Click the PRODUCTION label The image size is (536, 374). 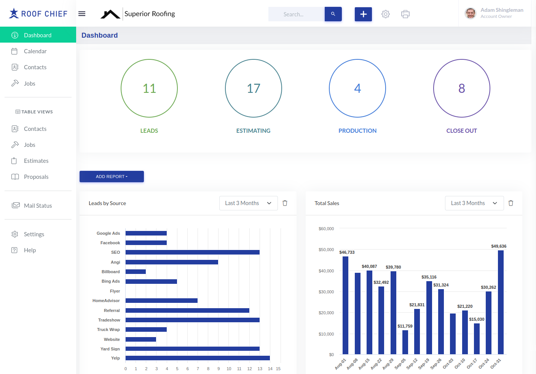tap(357, 131)
